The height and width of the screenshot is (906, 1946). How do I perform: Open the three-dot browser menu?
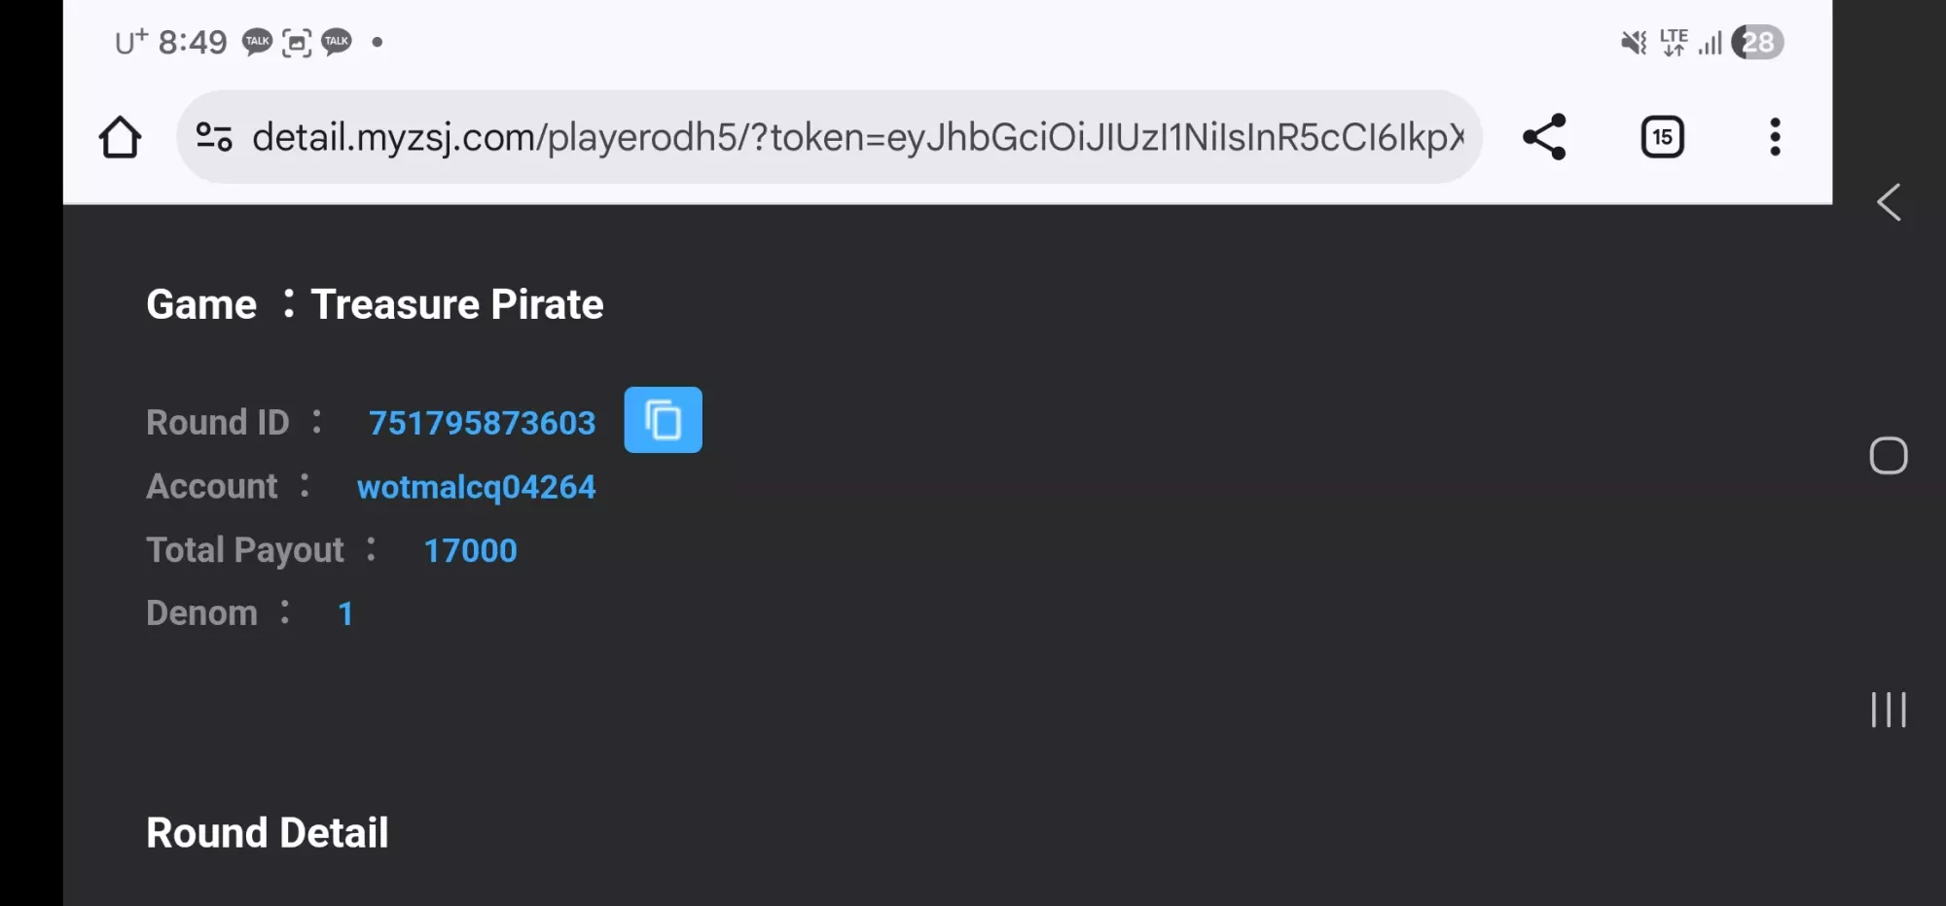(x=1775, y=137)
